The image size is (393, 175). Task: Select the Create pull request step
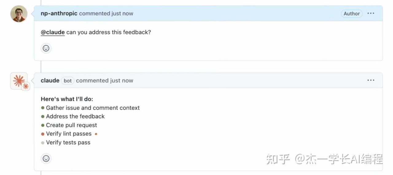coord(71,125)
